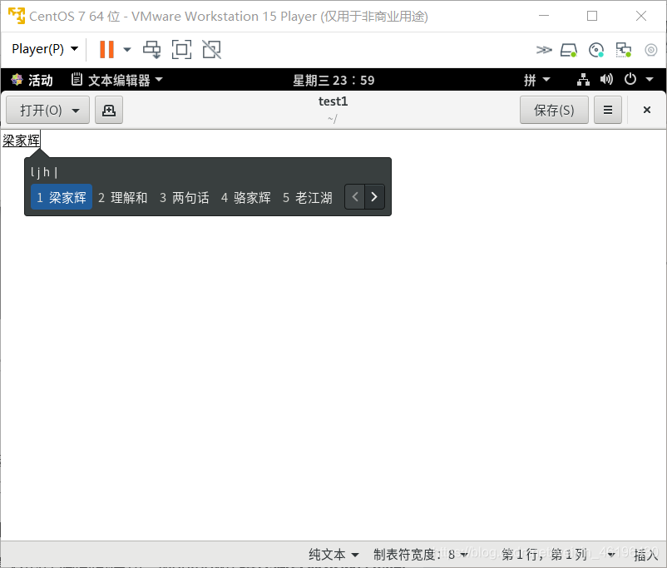Create a new document with the new tab icon
The image size is (667, 568).
click(109, 111)
